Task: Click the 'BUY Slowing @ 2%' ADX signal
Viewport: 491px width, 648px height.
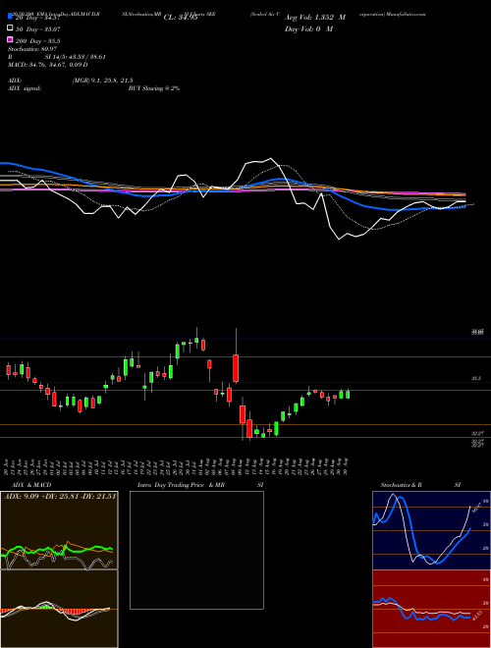Action: 154,88
